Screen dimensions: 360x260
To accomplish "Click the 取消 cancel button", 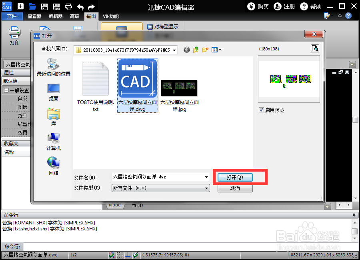I will pos(235,188).
